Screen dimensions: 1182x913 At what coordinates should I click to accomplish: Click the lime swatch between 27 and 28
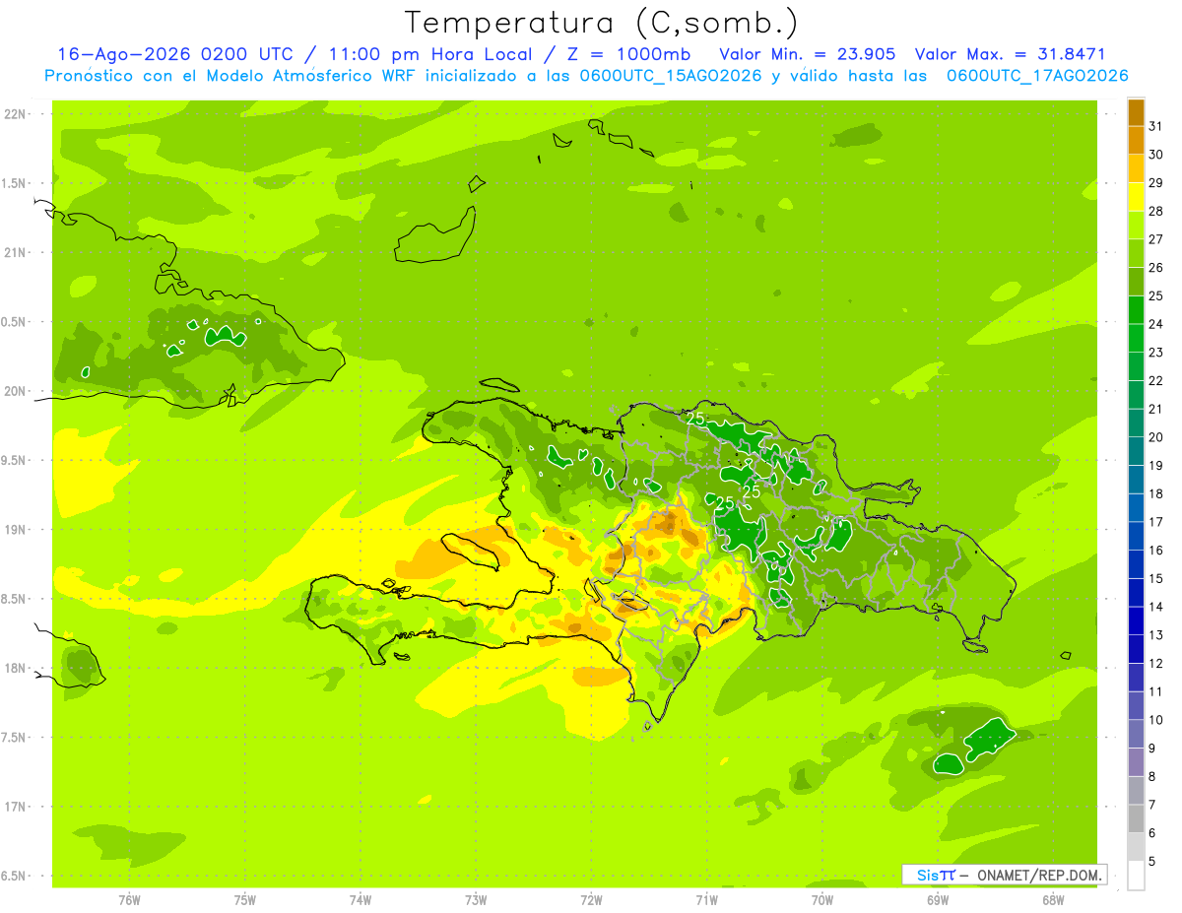[x=1136, y=225]
